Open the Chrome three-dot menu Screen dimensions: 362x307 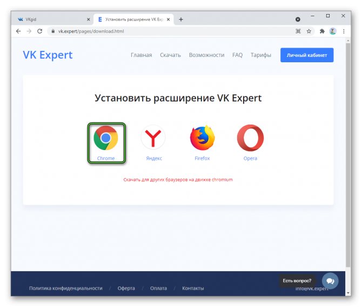pyautogui.click(x=344, y=31)
